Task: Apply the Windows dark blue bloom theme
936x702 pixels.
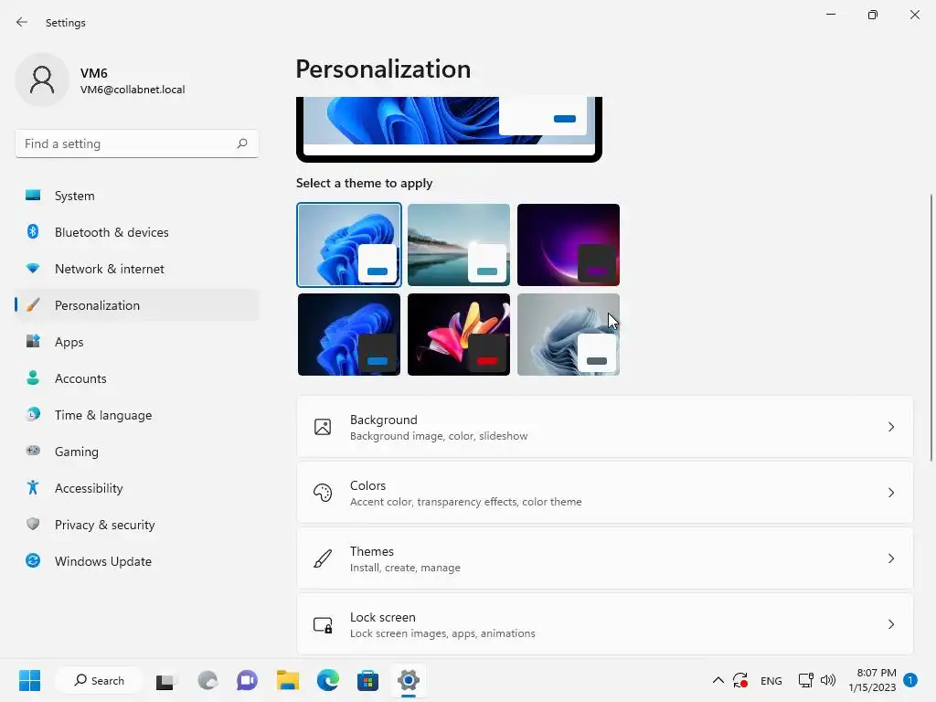Action: 349,335
